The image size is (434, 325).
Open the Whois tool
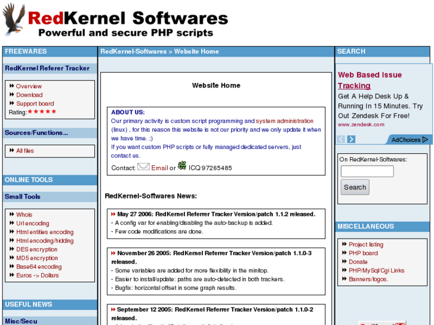point(24,215)
